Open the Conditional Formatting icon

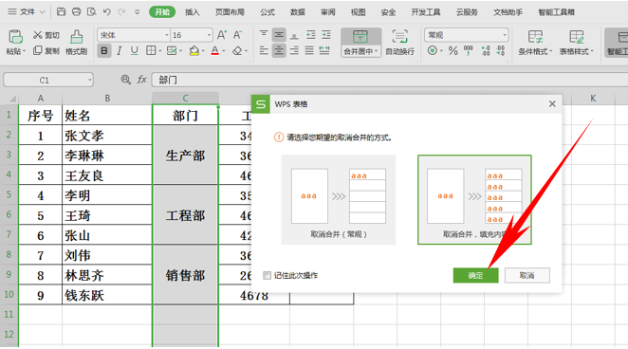(535, 37)
